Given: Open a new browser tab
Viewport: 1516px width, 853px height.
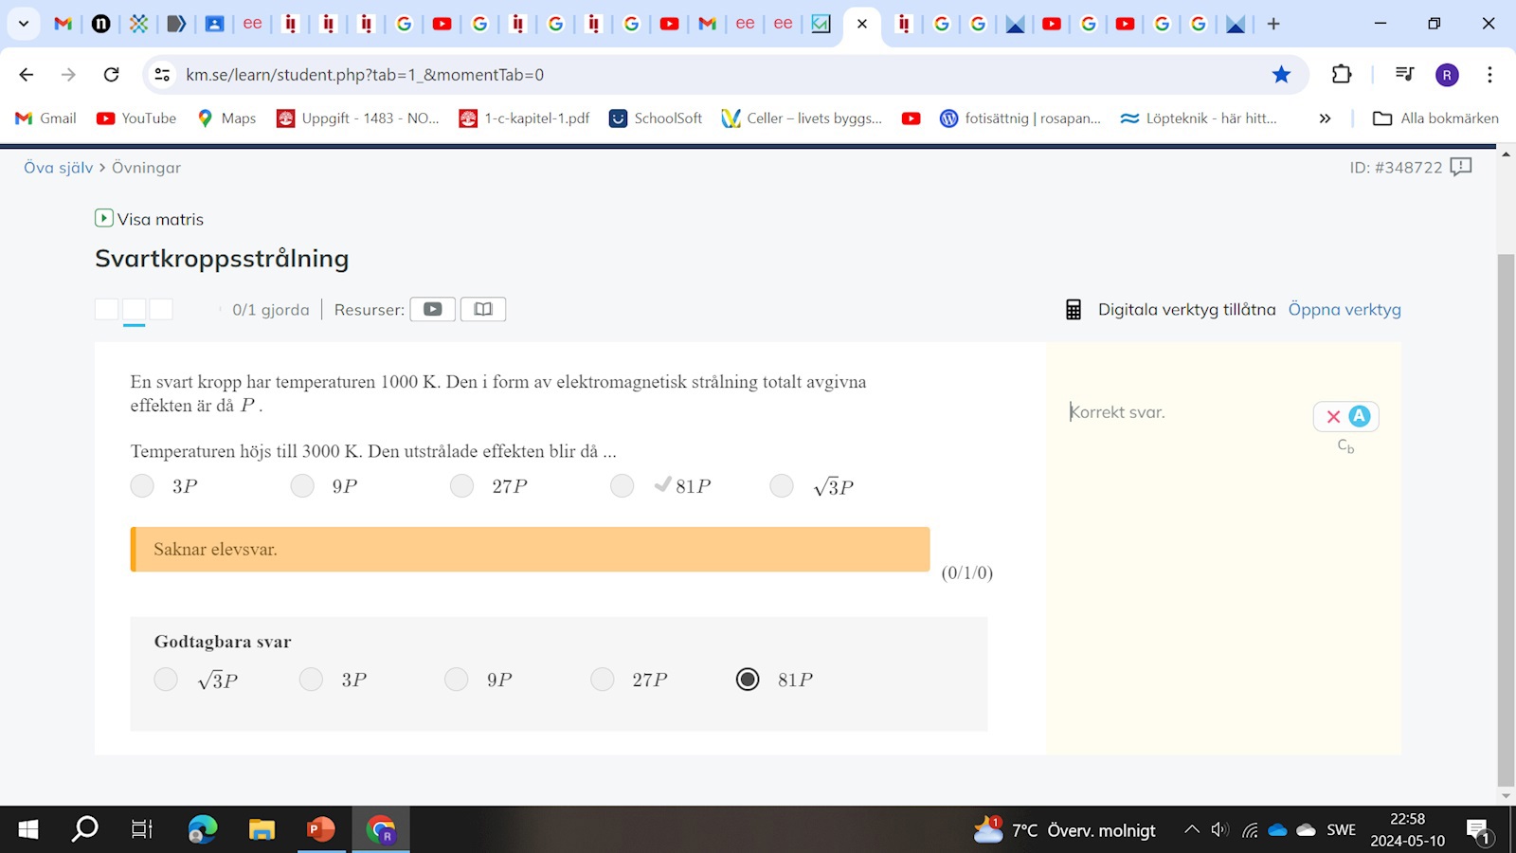Looking at the screenshot, I should 1273,24.
